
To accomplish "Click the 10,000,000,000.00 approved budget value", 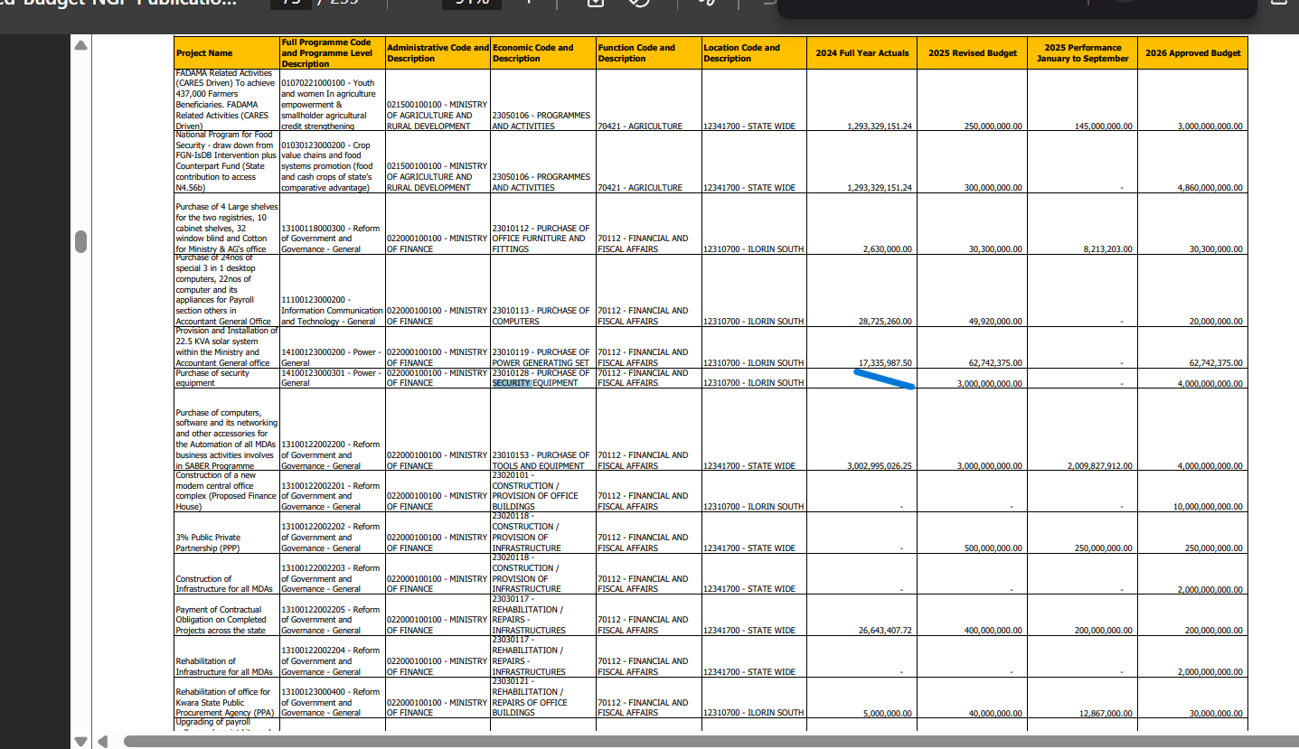I will pos(1208,507).
